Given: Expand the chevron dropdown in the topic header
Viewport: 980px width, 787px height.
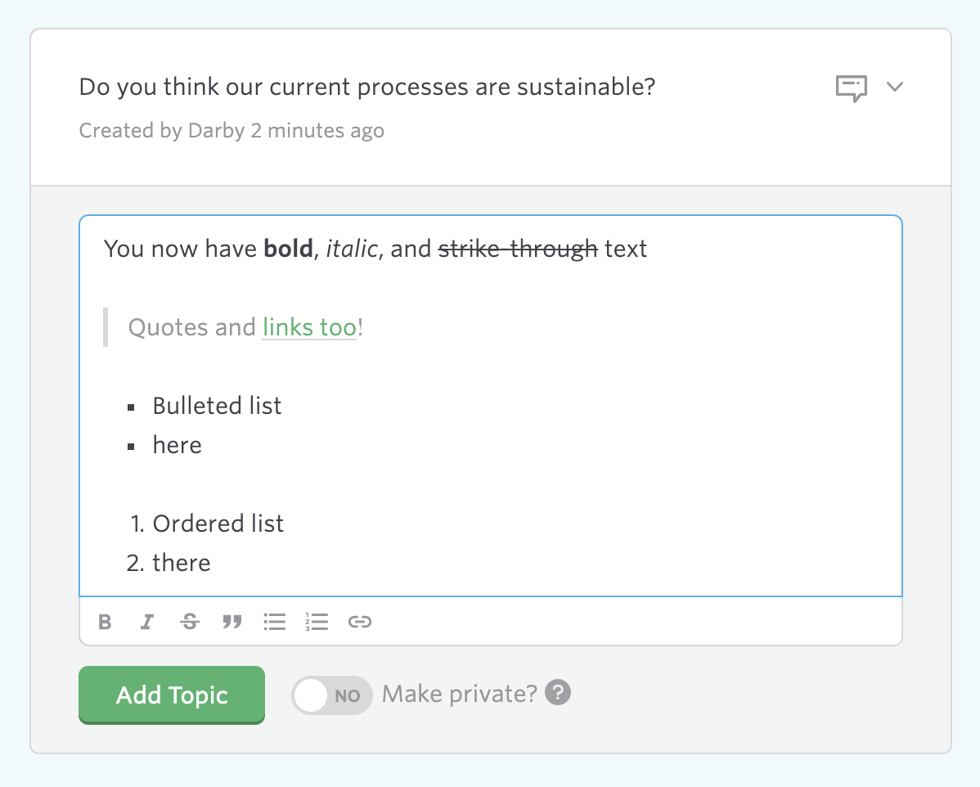Looking at the screenshot, I should coord(895,87).
